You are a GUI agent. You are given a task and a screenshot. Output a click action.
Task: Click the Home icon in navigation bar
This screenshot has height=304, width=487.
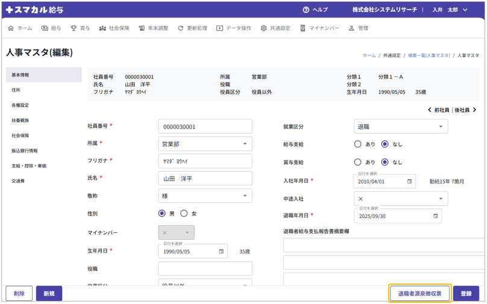[x=11, y=28]
